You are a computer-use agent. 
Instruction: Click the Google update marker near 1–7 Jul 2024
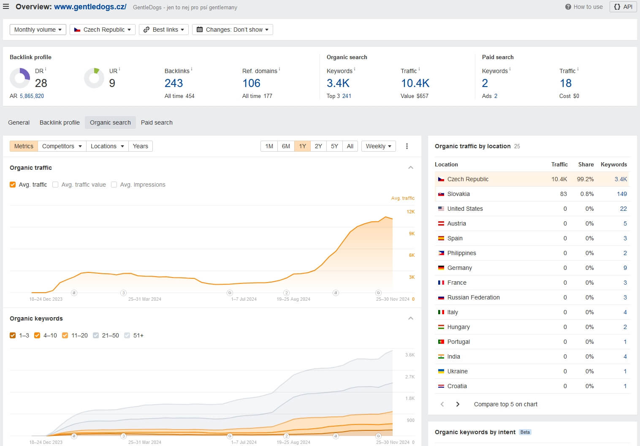[230, 293]
